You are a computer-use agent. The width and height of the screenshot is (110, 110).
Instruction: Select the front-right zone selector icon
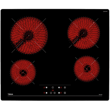coord(59,93)
